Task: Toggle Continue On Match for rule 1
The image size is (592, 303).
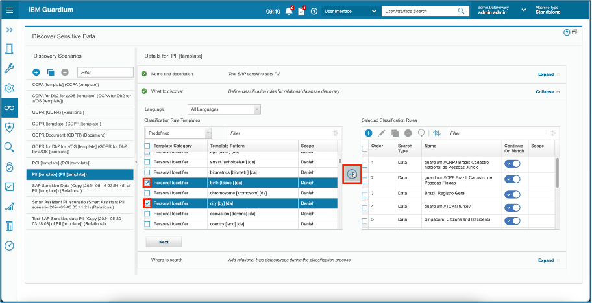Action: pos(512,164)
